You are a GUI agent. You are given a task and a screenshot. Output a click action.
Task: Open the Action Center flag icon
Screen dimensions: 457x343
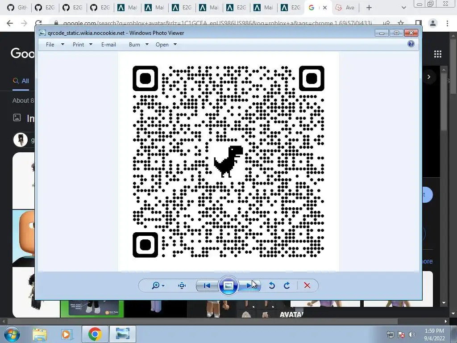[x=401, y=335]
